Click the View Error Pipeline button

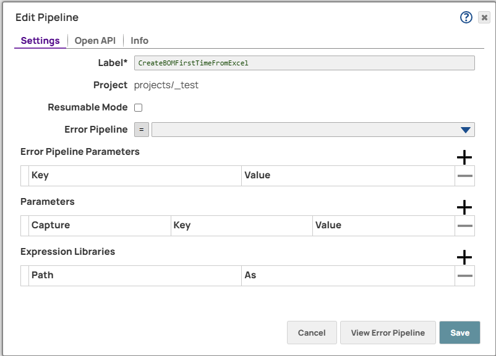point(388,333)
